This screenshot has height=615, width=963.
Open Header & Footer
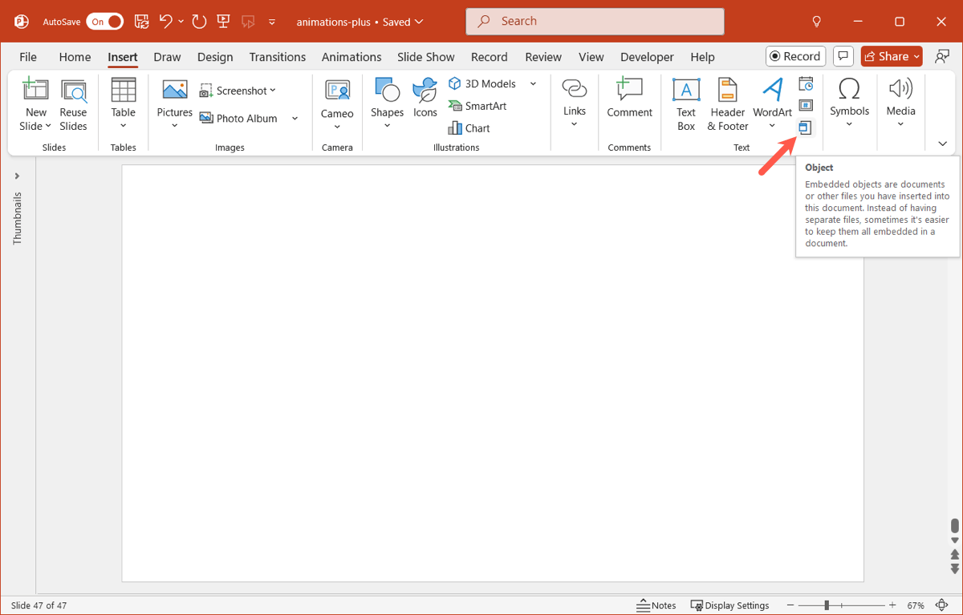tap(728, 104)
